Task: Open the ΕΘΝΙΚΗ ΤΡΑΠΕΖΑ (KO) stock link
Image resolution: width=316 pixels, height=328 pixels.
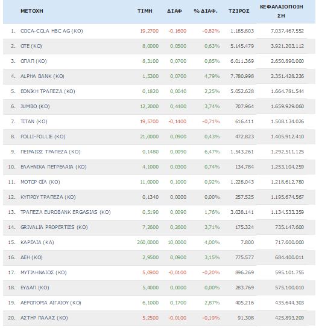Action: pyautogui.click(x=48, y=91)
